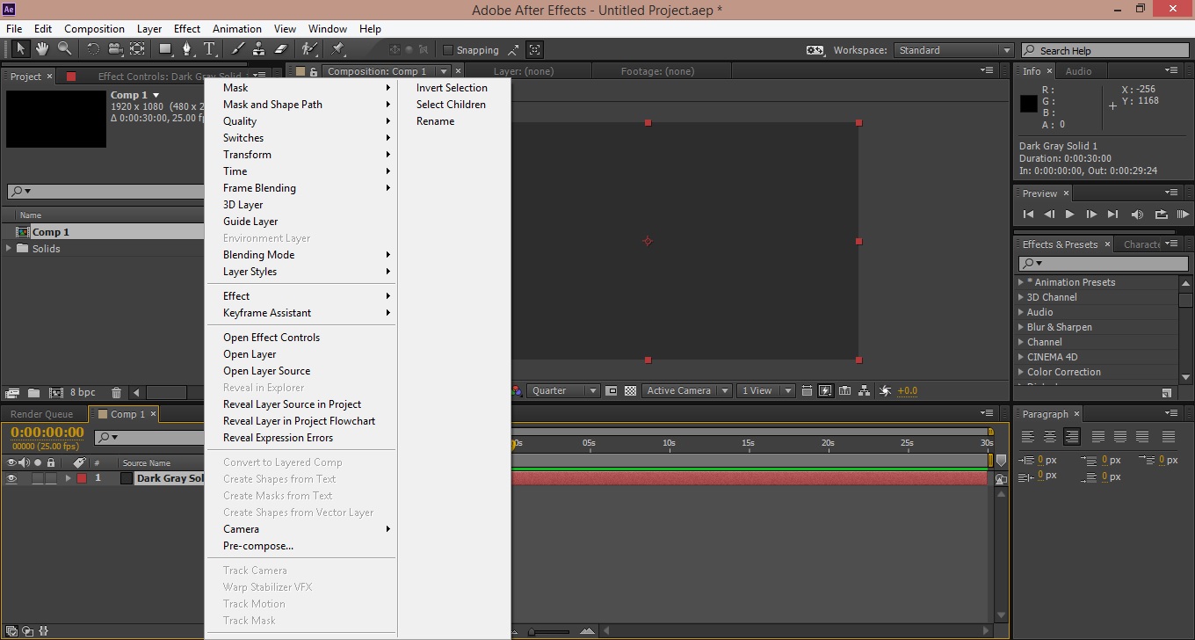Toggle Transfer Controls pane icon in the timeline
This screenshot has width=1195, height=640.
pyautogui.click(x=27, y=630)
